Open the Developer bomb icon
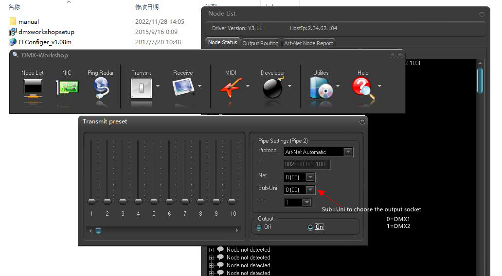502x276 pixels. point(273,87)
